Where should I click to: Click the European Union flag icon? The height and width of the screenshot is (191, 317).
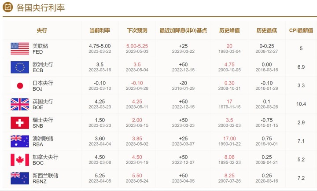click(x=20, y=67)
